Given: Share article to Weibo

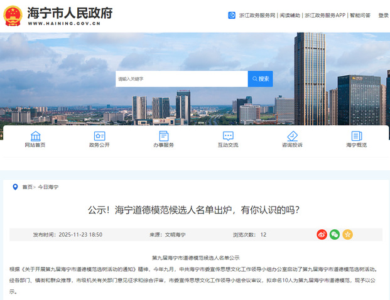Looking at the screenshot, I should [322, 234].
